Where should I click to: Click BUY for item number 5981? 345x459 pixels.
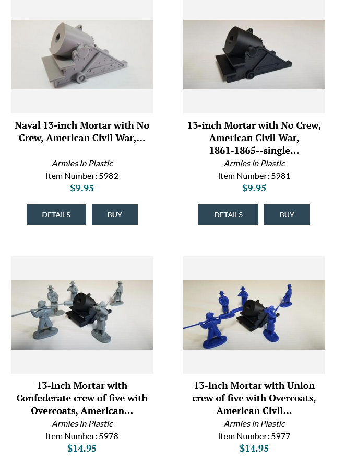(x=287, y=214)
